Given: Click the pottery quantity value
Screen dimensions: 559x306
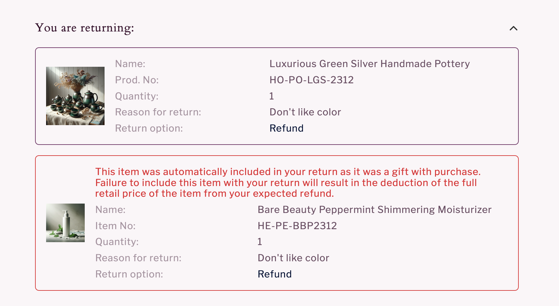Looking at the screenshot, I should [x=271, y=96].
